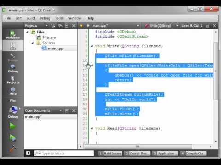Open the Open Documents view dropdown

61,110
